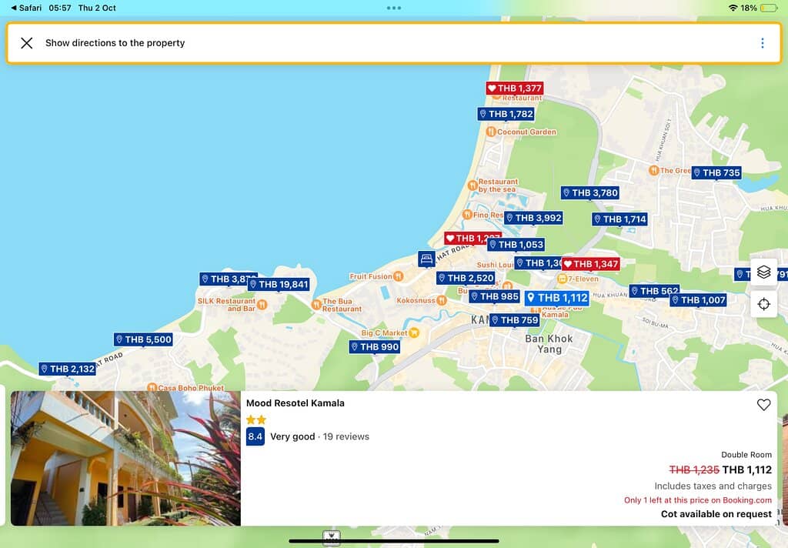This screenshot has height=548, width=788.
Task: Select the THB 3,780 property pin
Action: [x=589, y=193]
